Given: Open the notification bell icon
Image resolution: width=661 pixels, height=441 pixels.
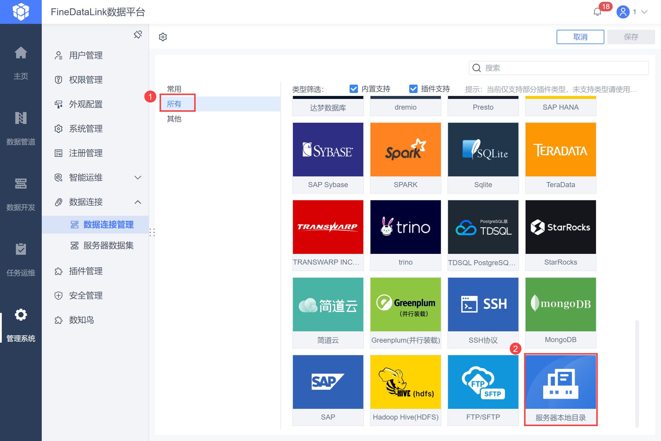Looking at the screenshot, I should [x=597, y=12].
